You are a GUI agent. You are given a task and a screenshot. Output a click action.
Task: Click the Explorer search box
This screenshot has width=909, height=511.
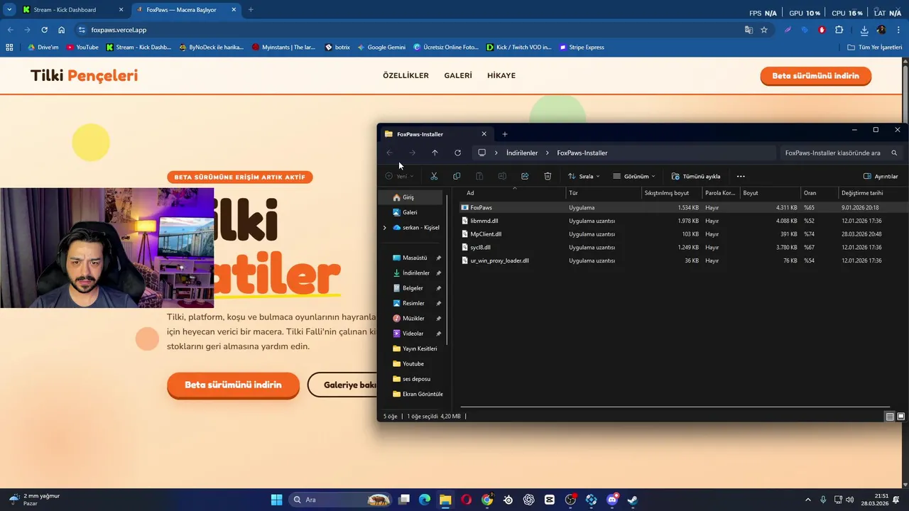[x=842, y=153]
